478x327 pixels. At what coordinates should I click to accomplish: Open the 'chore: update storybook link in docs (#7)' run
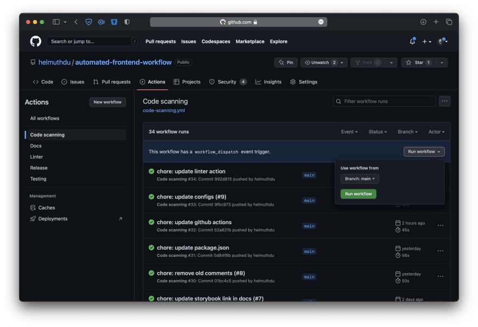[210, 298]
